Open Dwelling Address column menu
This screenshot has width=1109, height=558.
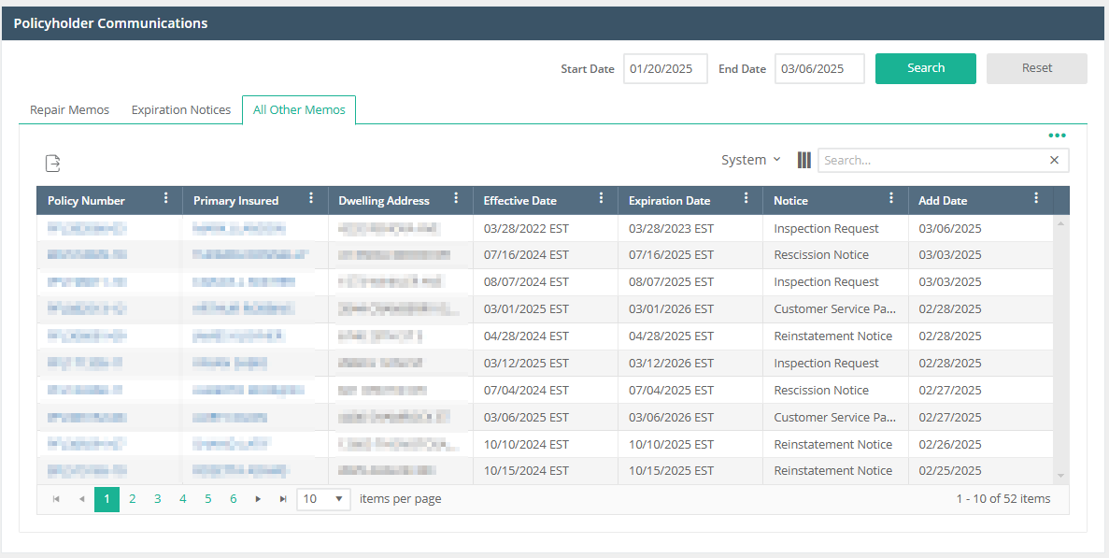pos(456,198)
